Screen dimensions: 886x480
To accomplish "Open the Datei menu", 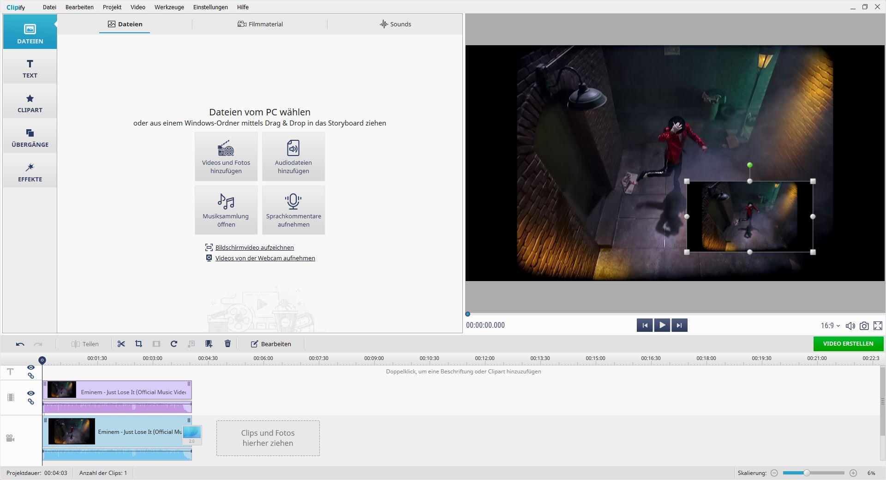I will pyautogui.click(x=49, y=7).
